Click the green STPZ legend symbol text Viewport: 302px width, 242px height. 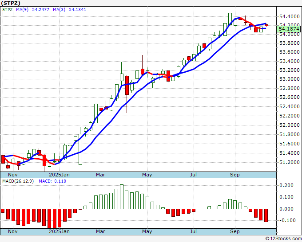pos(7,10)
